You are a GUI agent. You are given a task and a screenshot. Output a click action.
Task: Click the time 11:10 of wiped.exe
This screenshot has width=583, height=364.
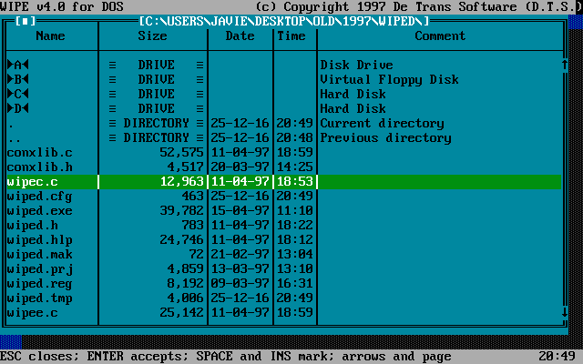[295, 210]
